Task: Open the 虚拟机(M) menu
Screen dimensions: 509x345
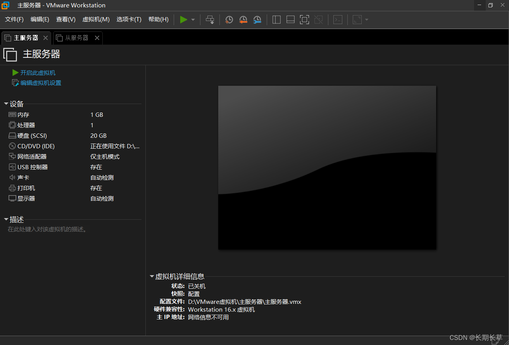Action: pyautogui.click(x=96, y=19)
